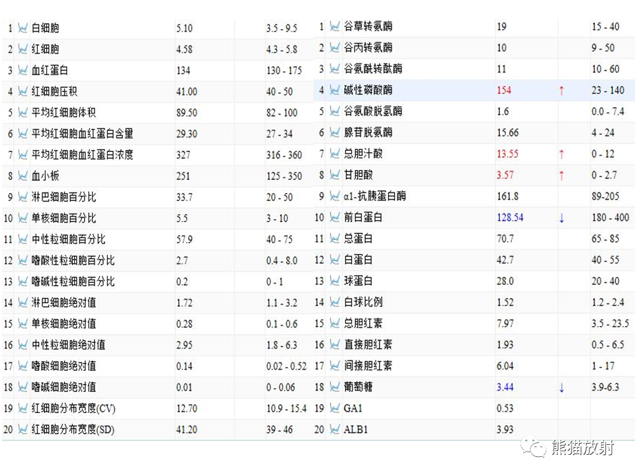Click reference range 125 - 350

pyautogui.click(x=284, y=176)
